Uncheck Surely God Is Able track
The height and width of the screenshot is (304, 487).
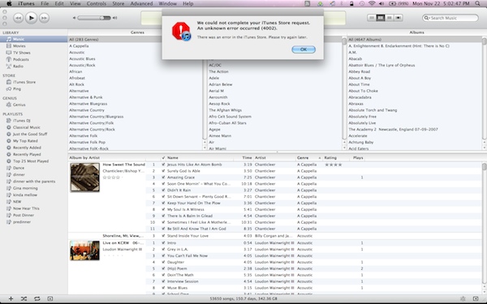pos(163,171)
